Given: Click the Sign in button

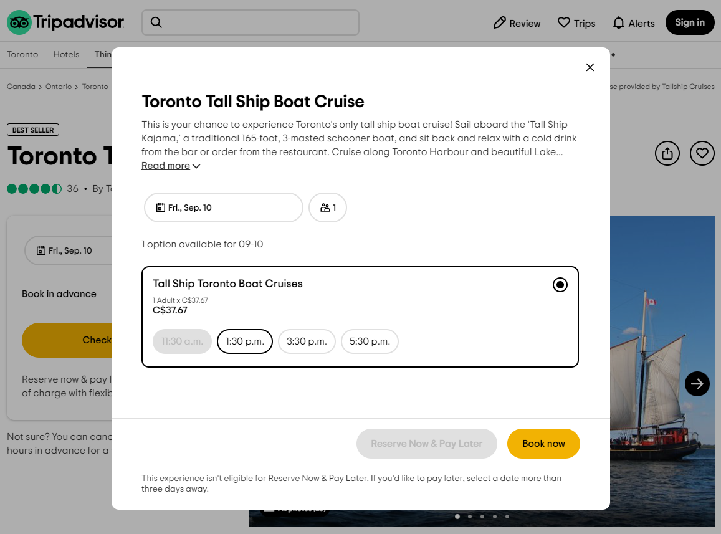Looking at the screenshot, I should (690, 22).
